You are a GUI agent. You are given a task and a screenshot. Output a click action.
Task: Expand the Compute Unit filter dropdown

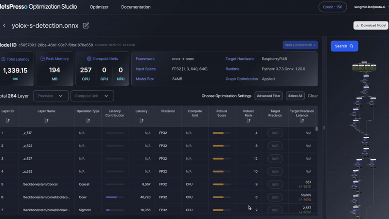pos(92,96)
